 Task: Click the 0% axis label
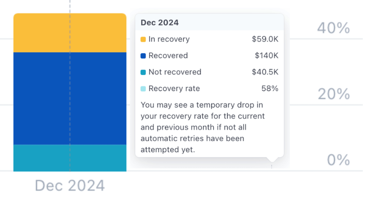coord(339,160)
